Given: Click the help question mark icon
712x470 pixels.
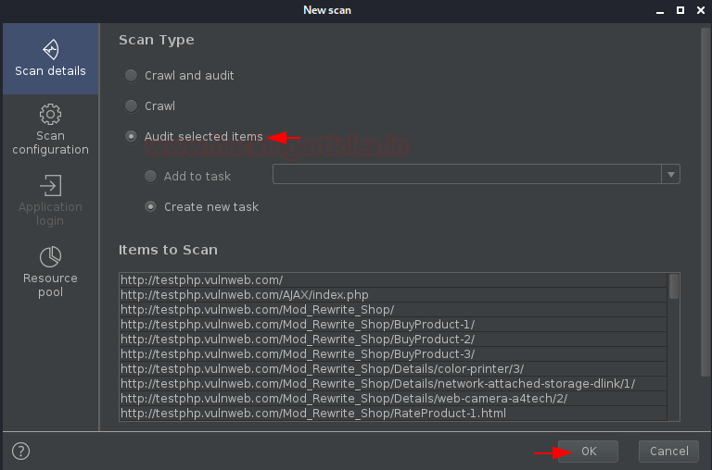Looking at the screenshot, I should [x=21, y=451].
